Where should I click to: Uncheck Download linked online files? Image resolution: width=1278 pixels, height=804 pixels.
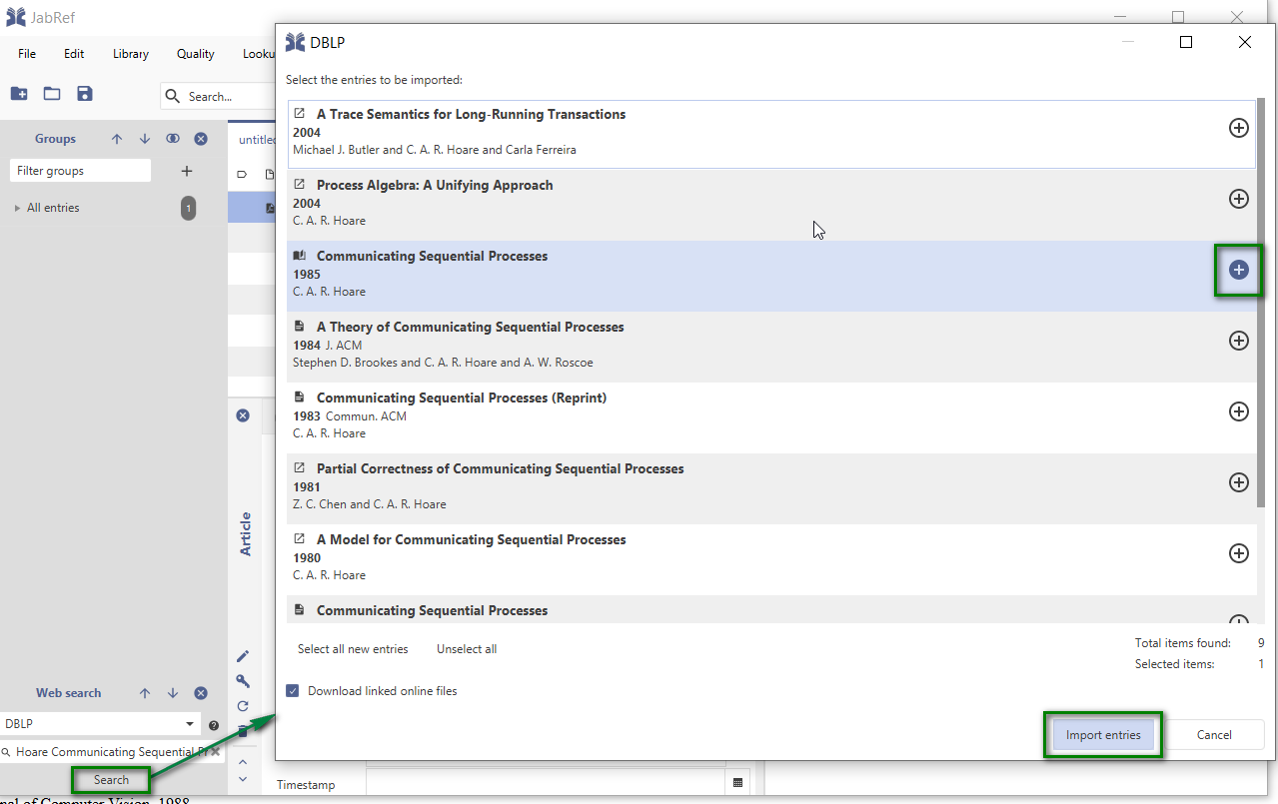click(x=293, y=691)
